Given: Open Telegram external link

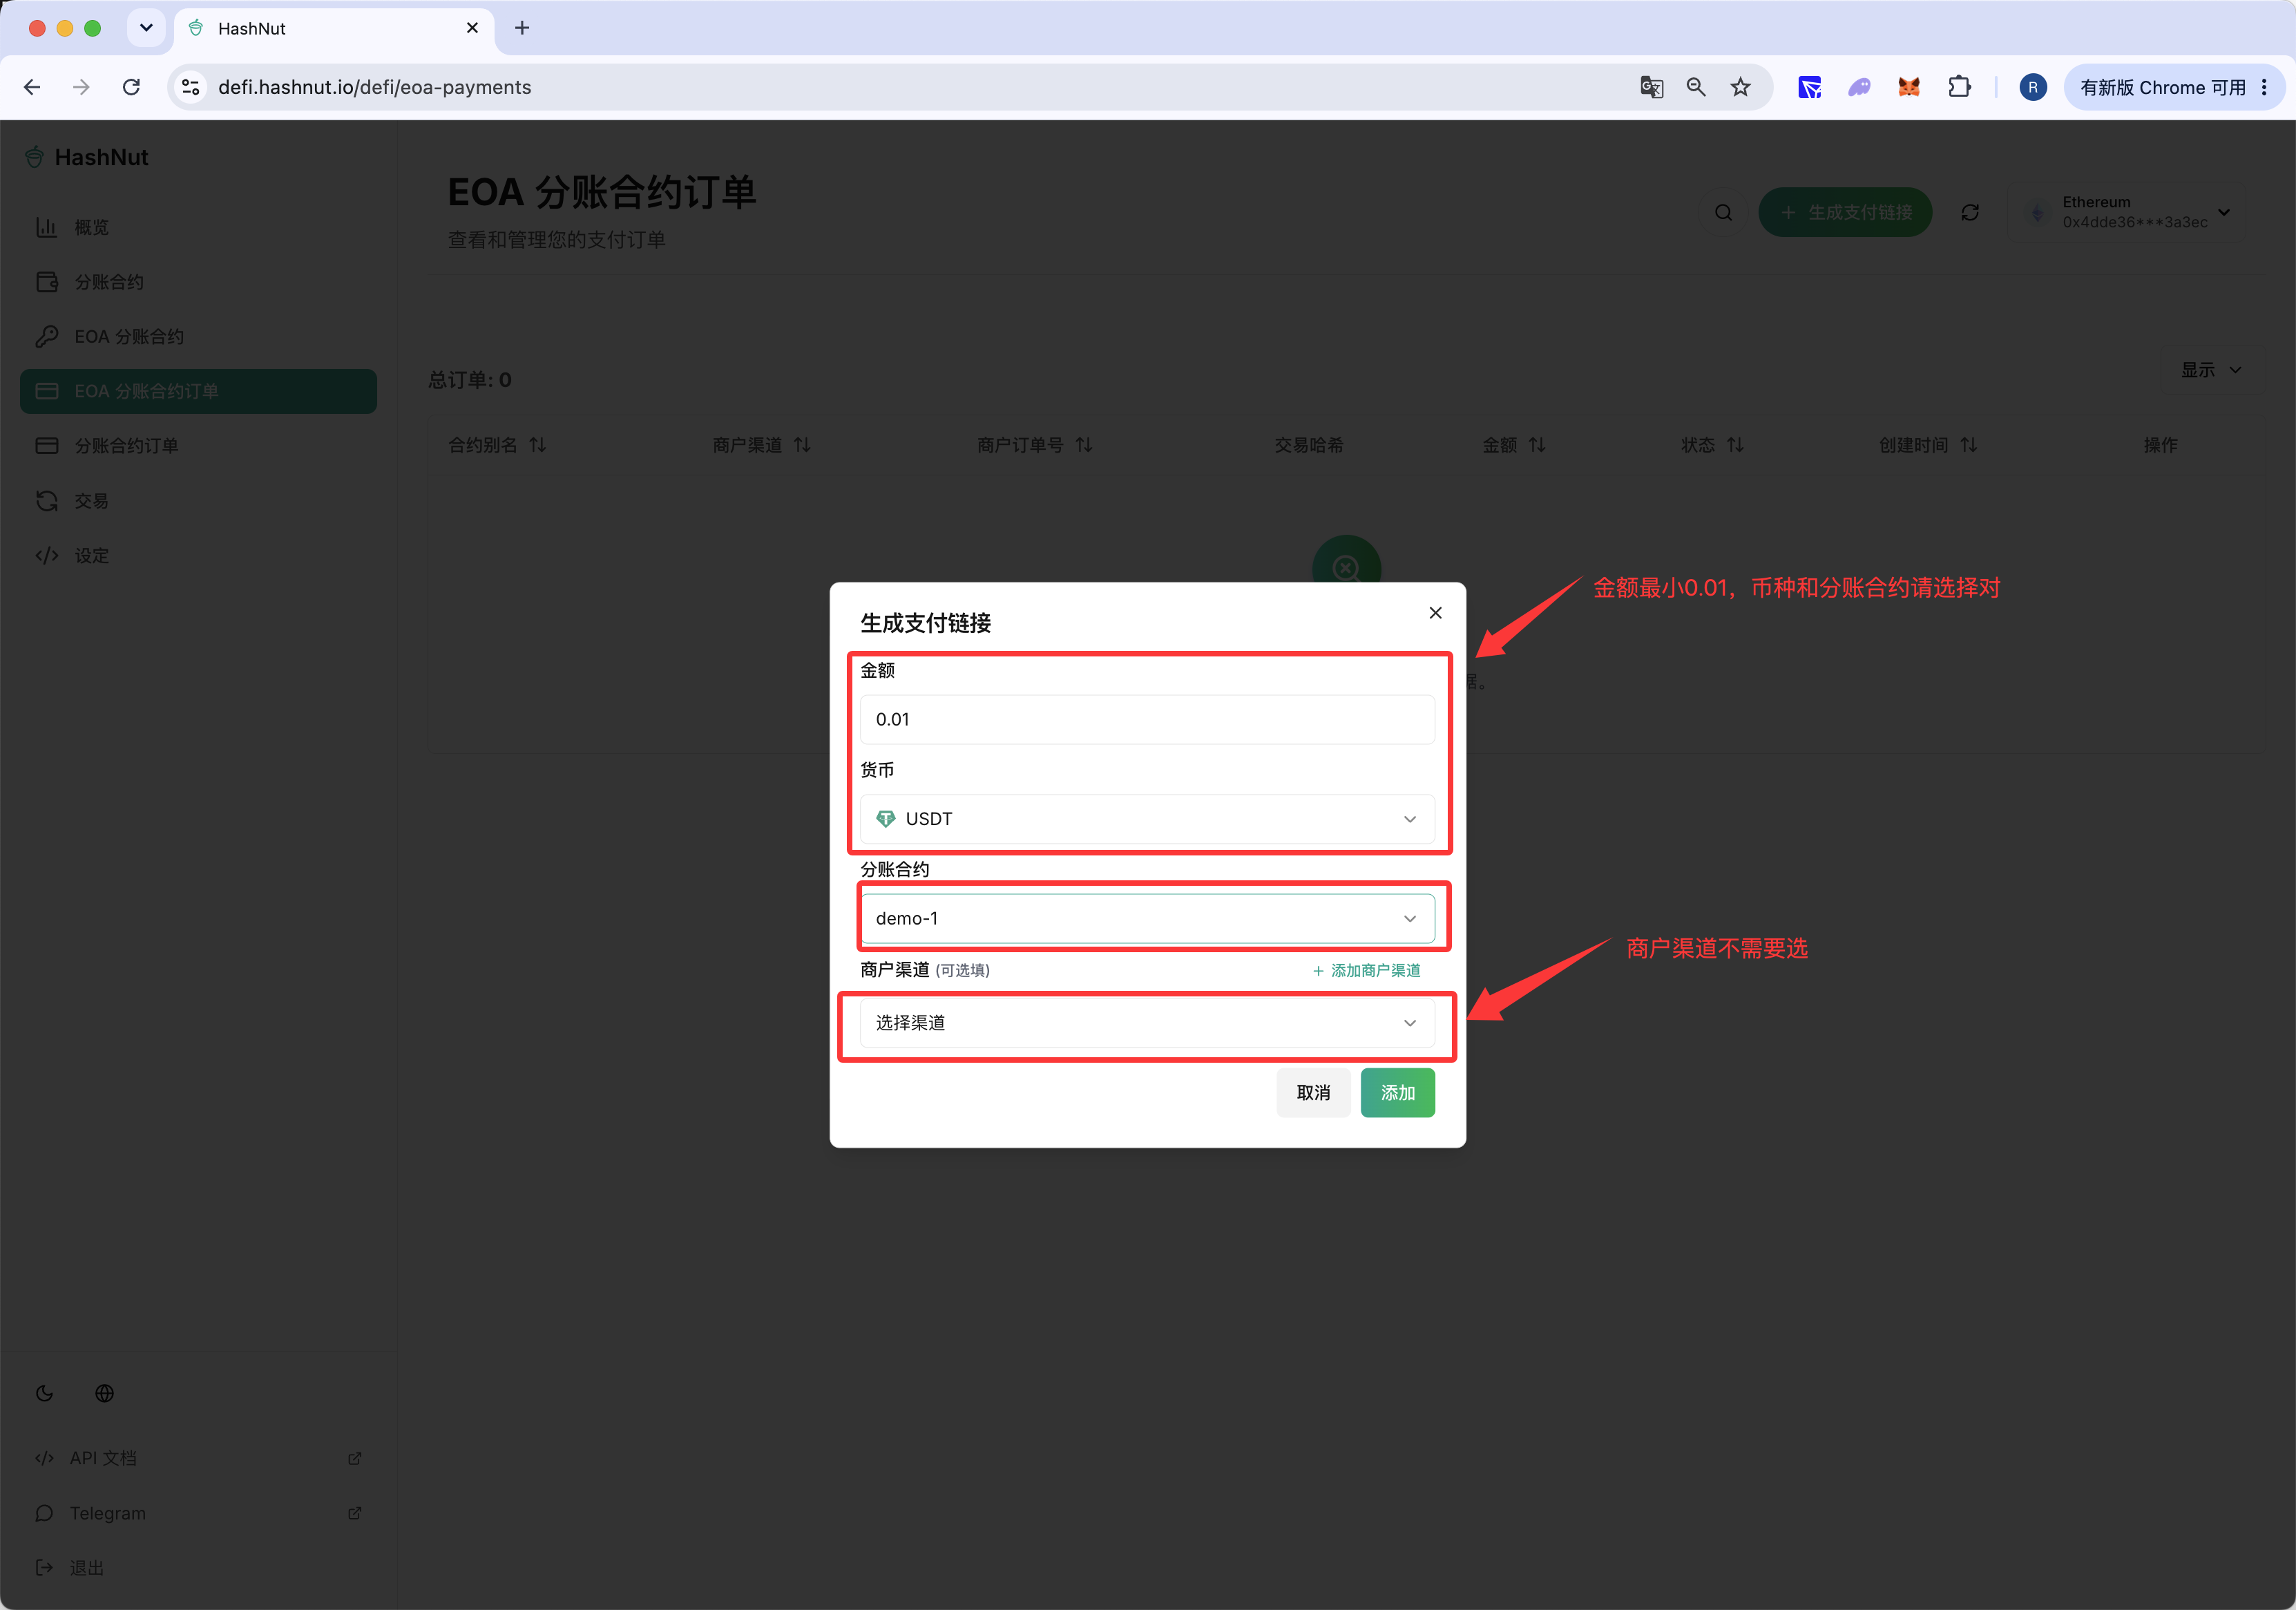Looking at the screenshot, I should 198,1513.
